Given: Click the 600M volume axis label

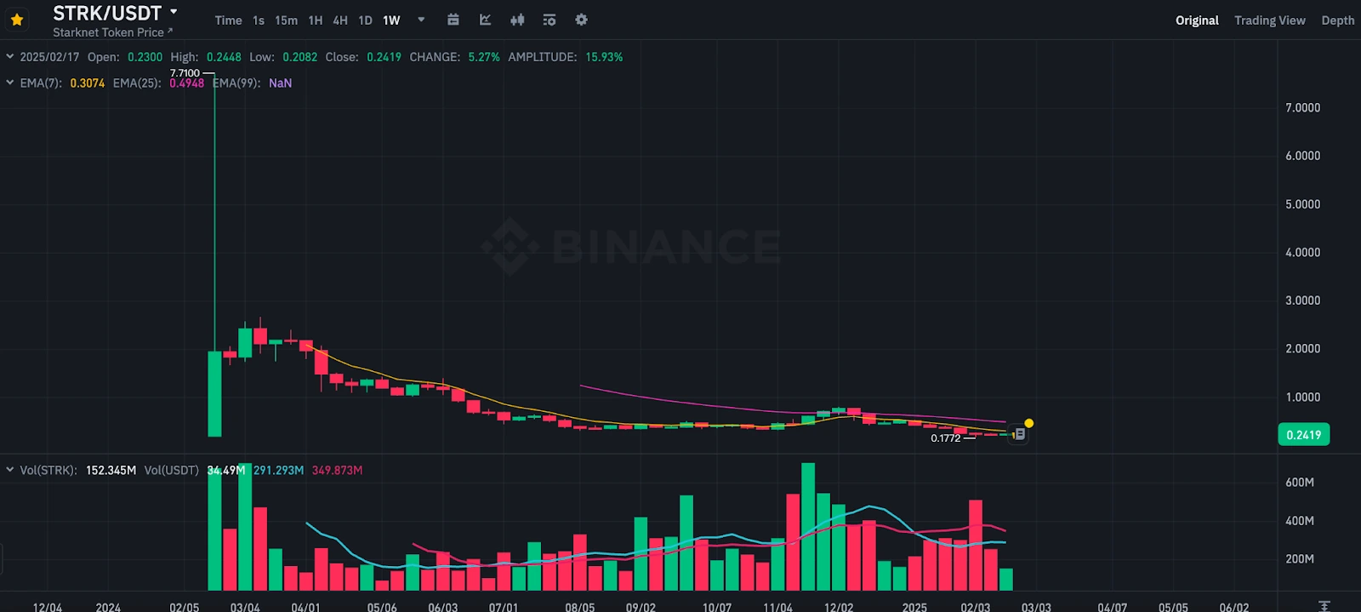Looking at the screenshot, I should tap(1300, 483).
